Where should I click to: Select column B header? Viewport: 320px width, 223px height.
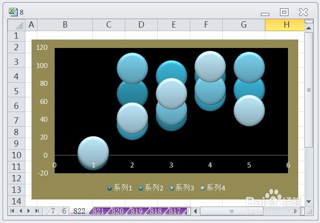point(65,25)
